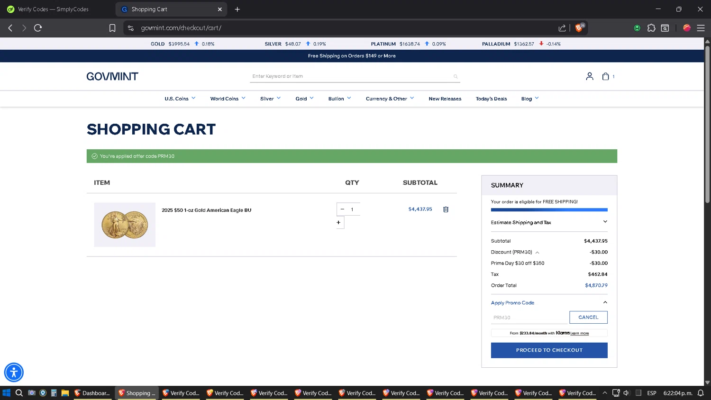
Task: Expand the Currency & Other menu
Action: tap(390, 99)
